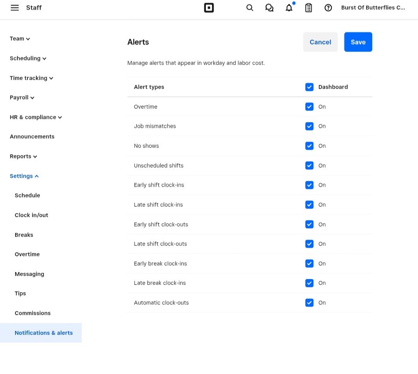
Task: Open the Announcements page
Action: tap(32, 137)
